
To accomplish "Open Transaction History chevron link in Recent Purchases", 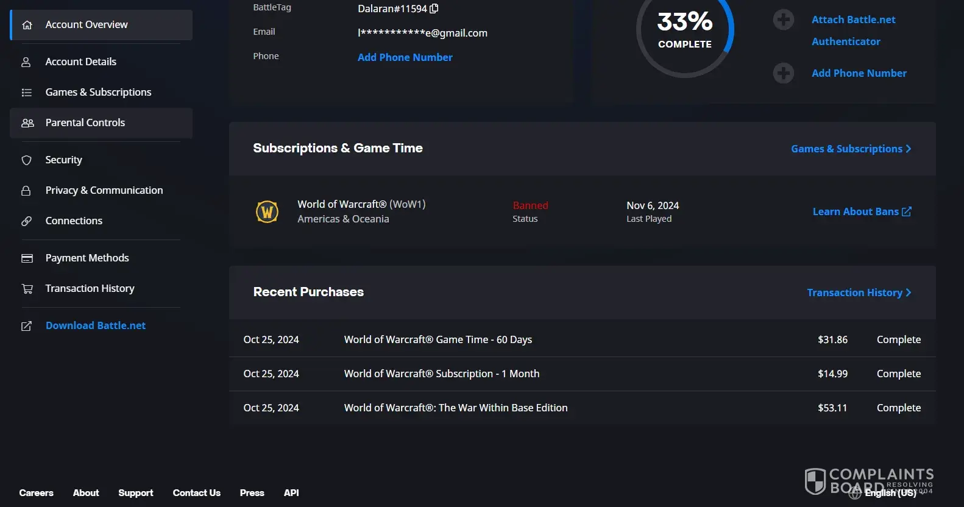I will 859,292.
